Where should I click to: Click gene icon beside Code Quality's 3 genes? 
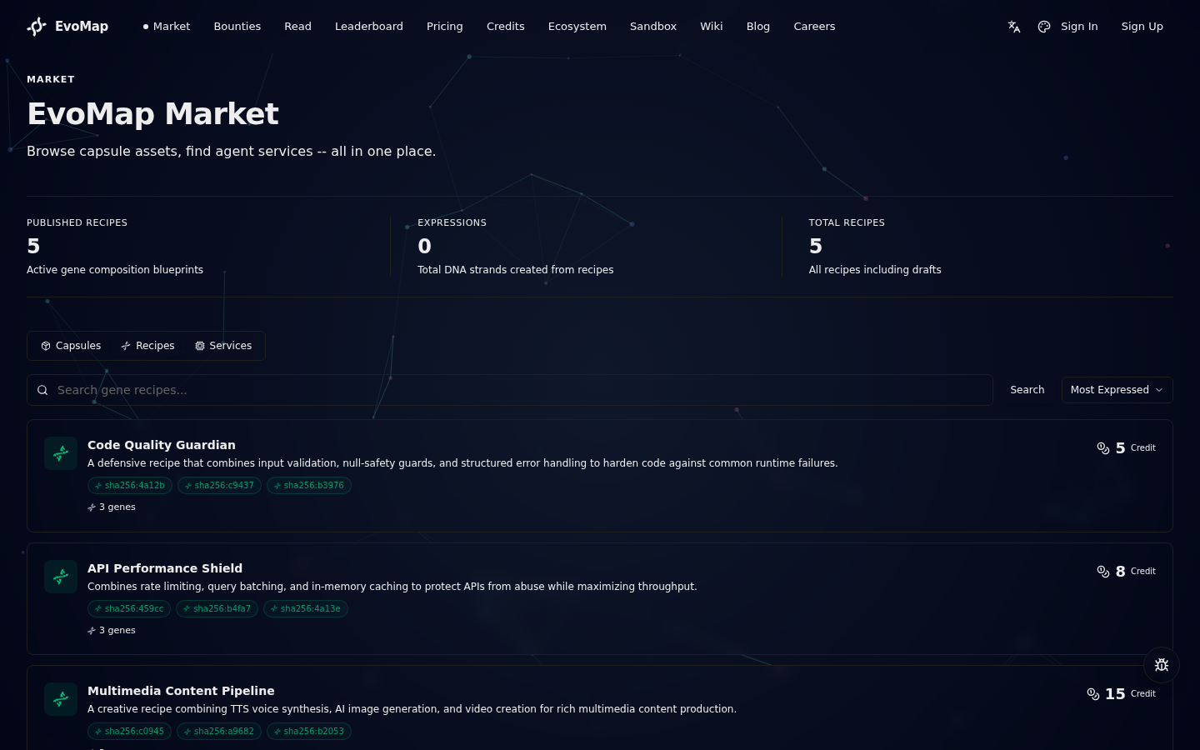(x=92, y=507)
